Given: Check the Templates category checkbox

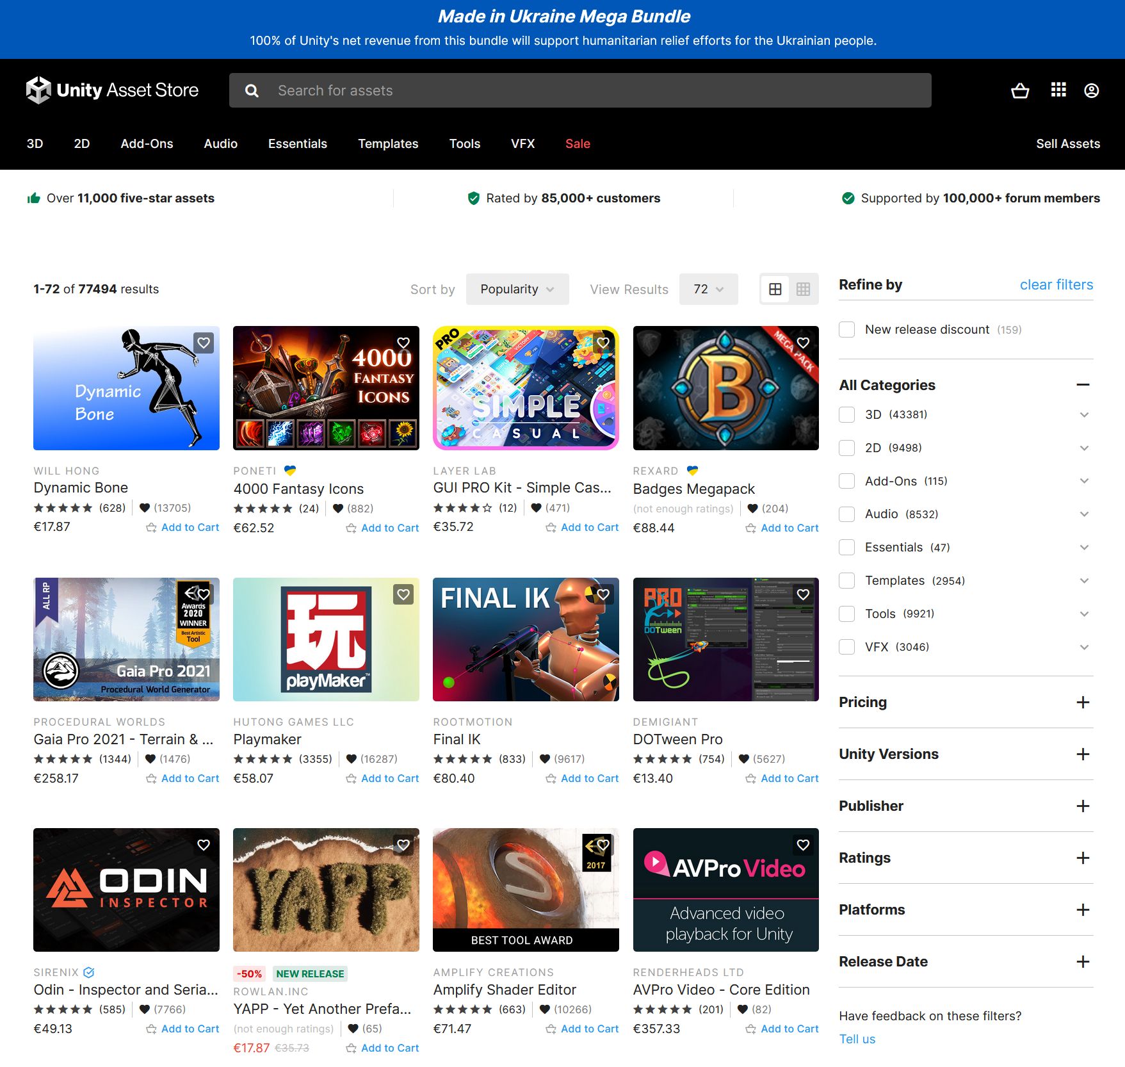Looking at the screenshot, I should pos(847,580).
